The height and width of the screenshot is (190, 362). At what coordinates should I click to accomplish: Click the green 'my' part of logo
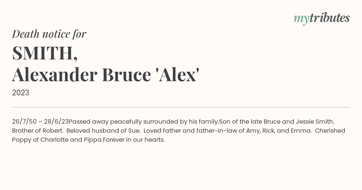pos(301,19)
